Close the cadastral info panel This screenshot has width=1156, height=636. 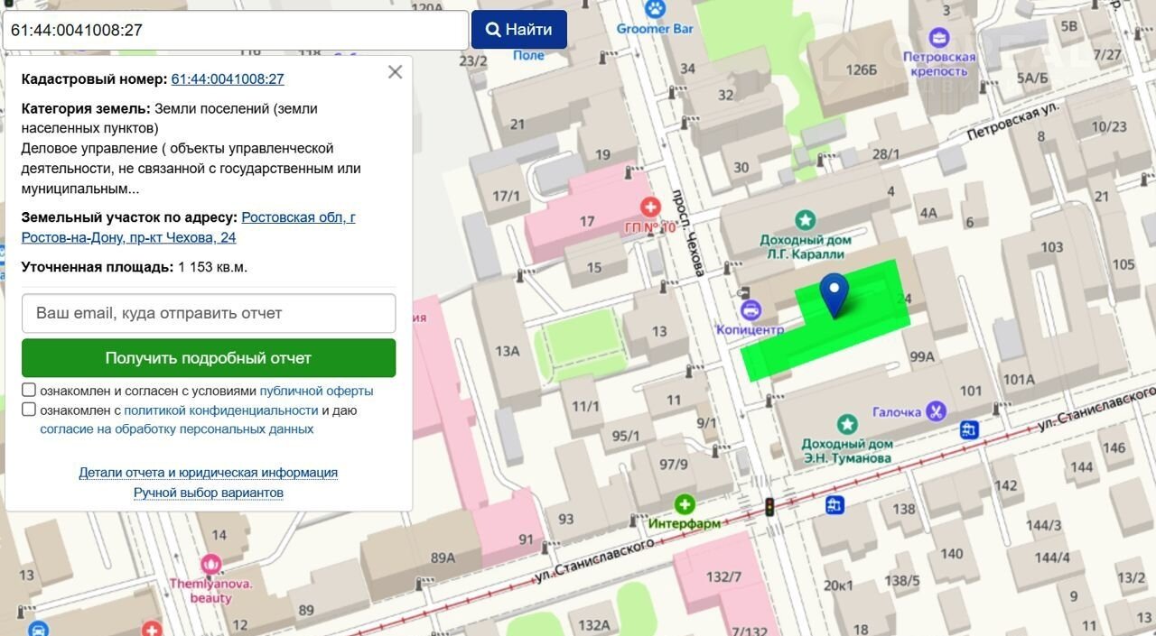pyautogui.click(x=395, y=72)
